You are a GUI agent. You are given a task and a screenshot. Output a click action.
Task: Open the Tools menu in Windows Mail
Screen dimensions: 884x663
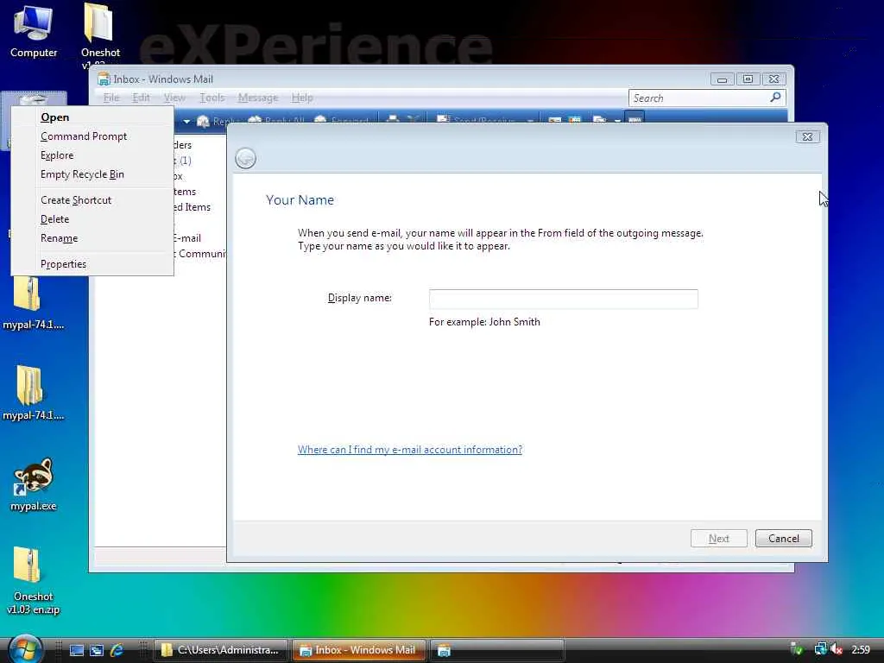[212, 98]
